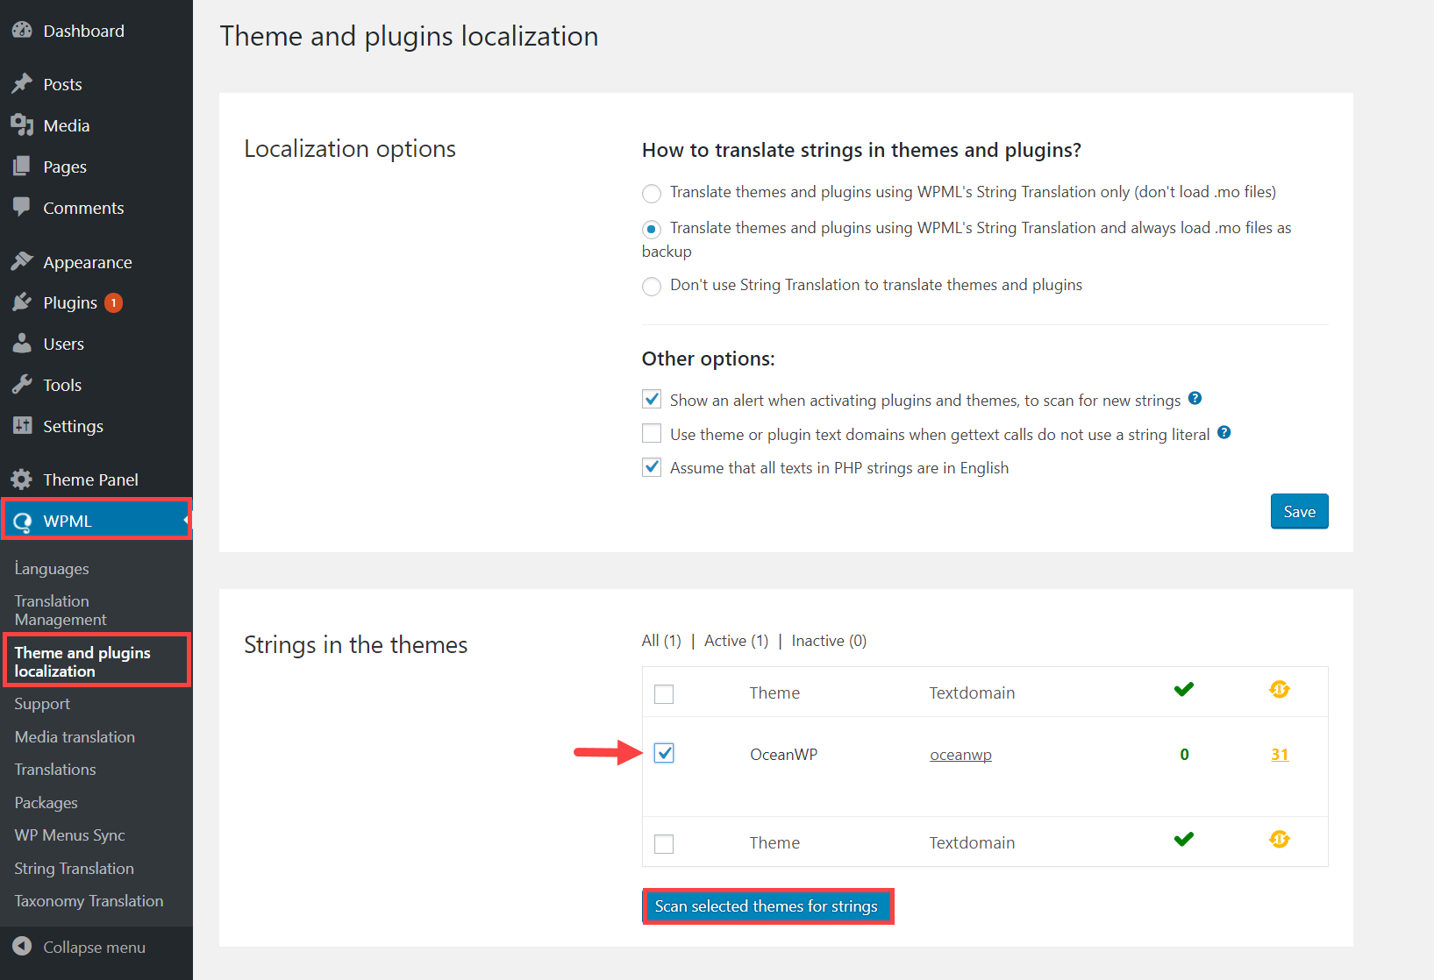Click the Dashboard gauge icon

(22, 31)
